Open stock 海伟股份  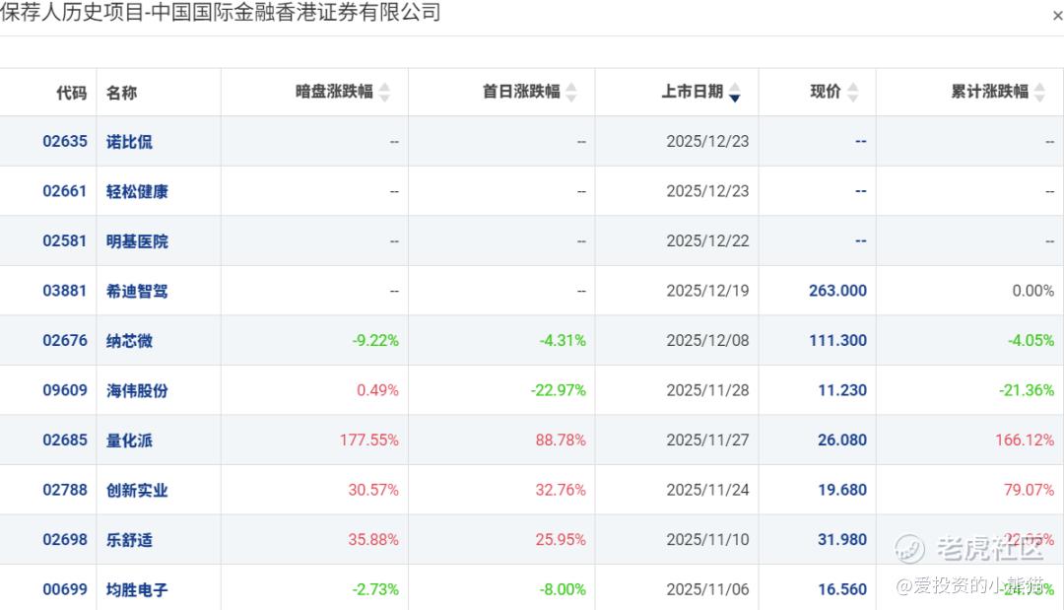coord(137,391)
